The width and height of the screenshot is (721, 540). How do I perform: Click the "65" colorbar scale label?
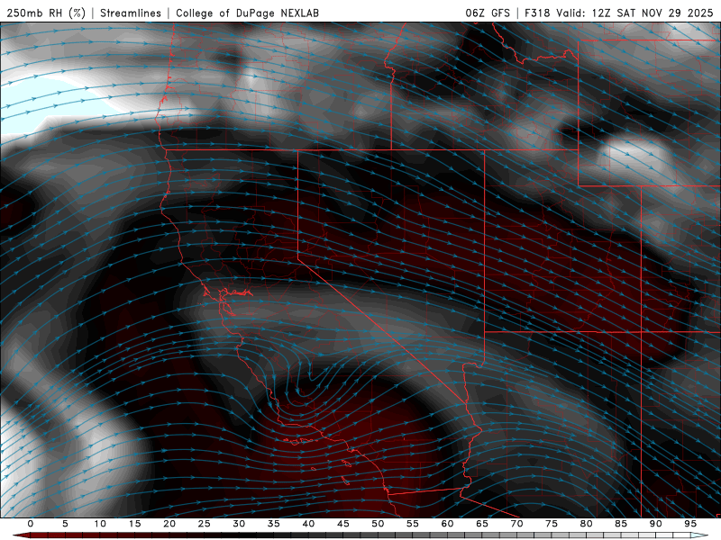tap(482, 524)
